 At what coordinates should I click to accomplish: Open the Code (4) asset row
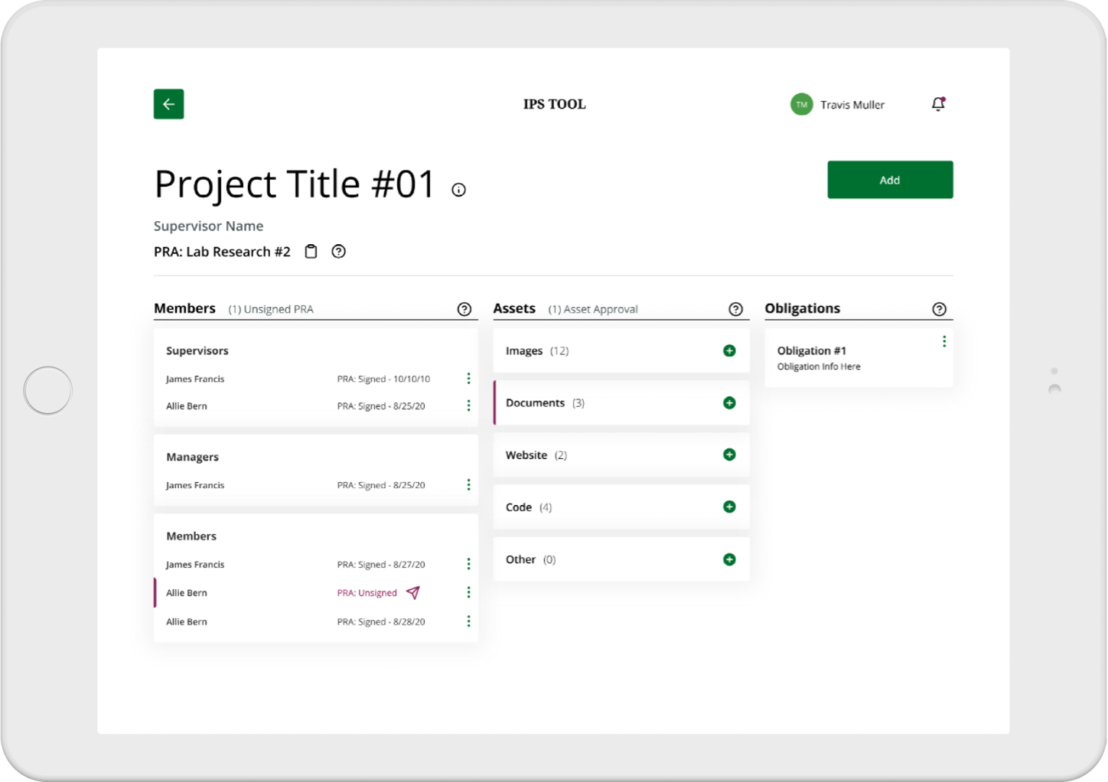(621, 507)
